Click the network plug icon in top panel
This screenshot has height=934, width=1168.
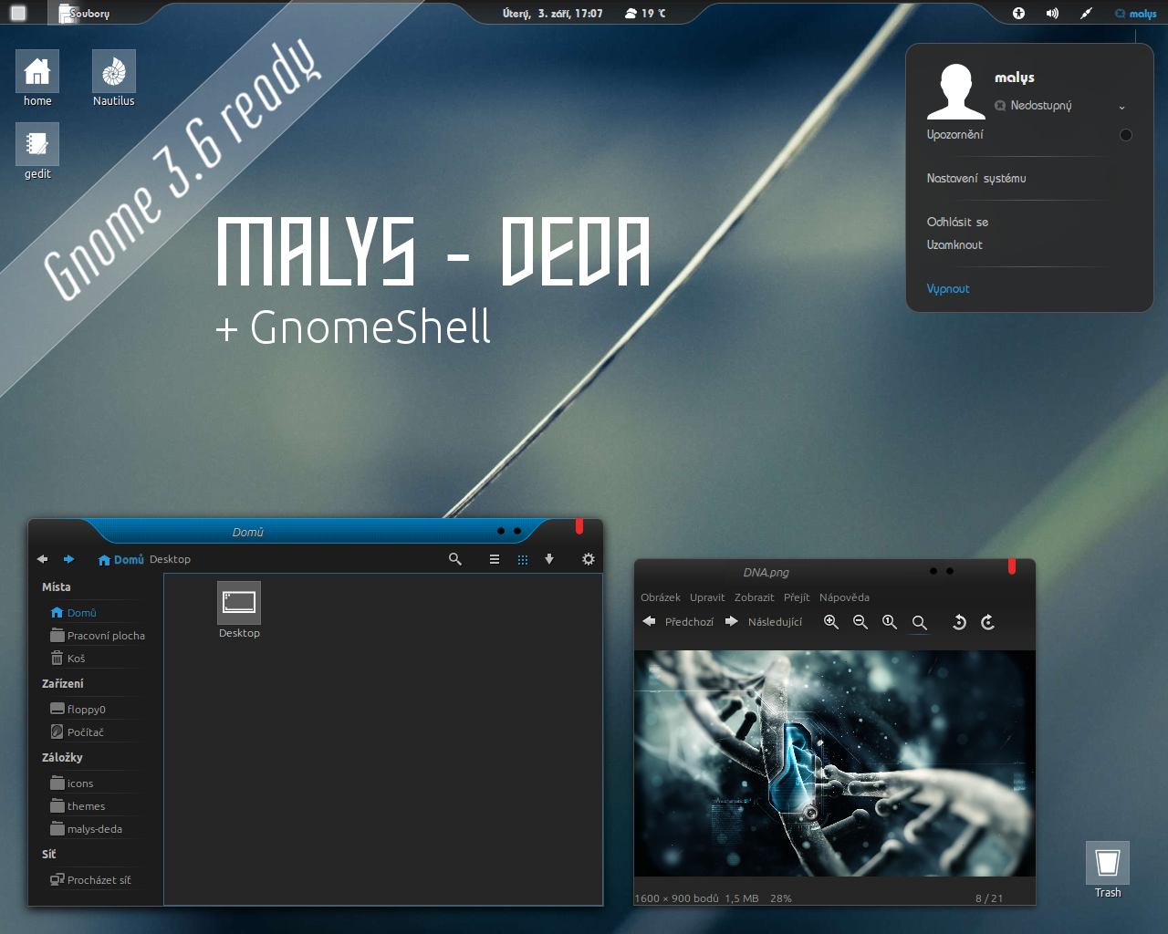[1086, 13]
